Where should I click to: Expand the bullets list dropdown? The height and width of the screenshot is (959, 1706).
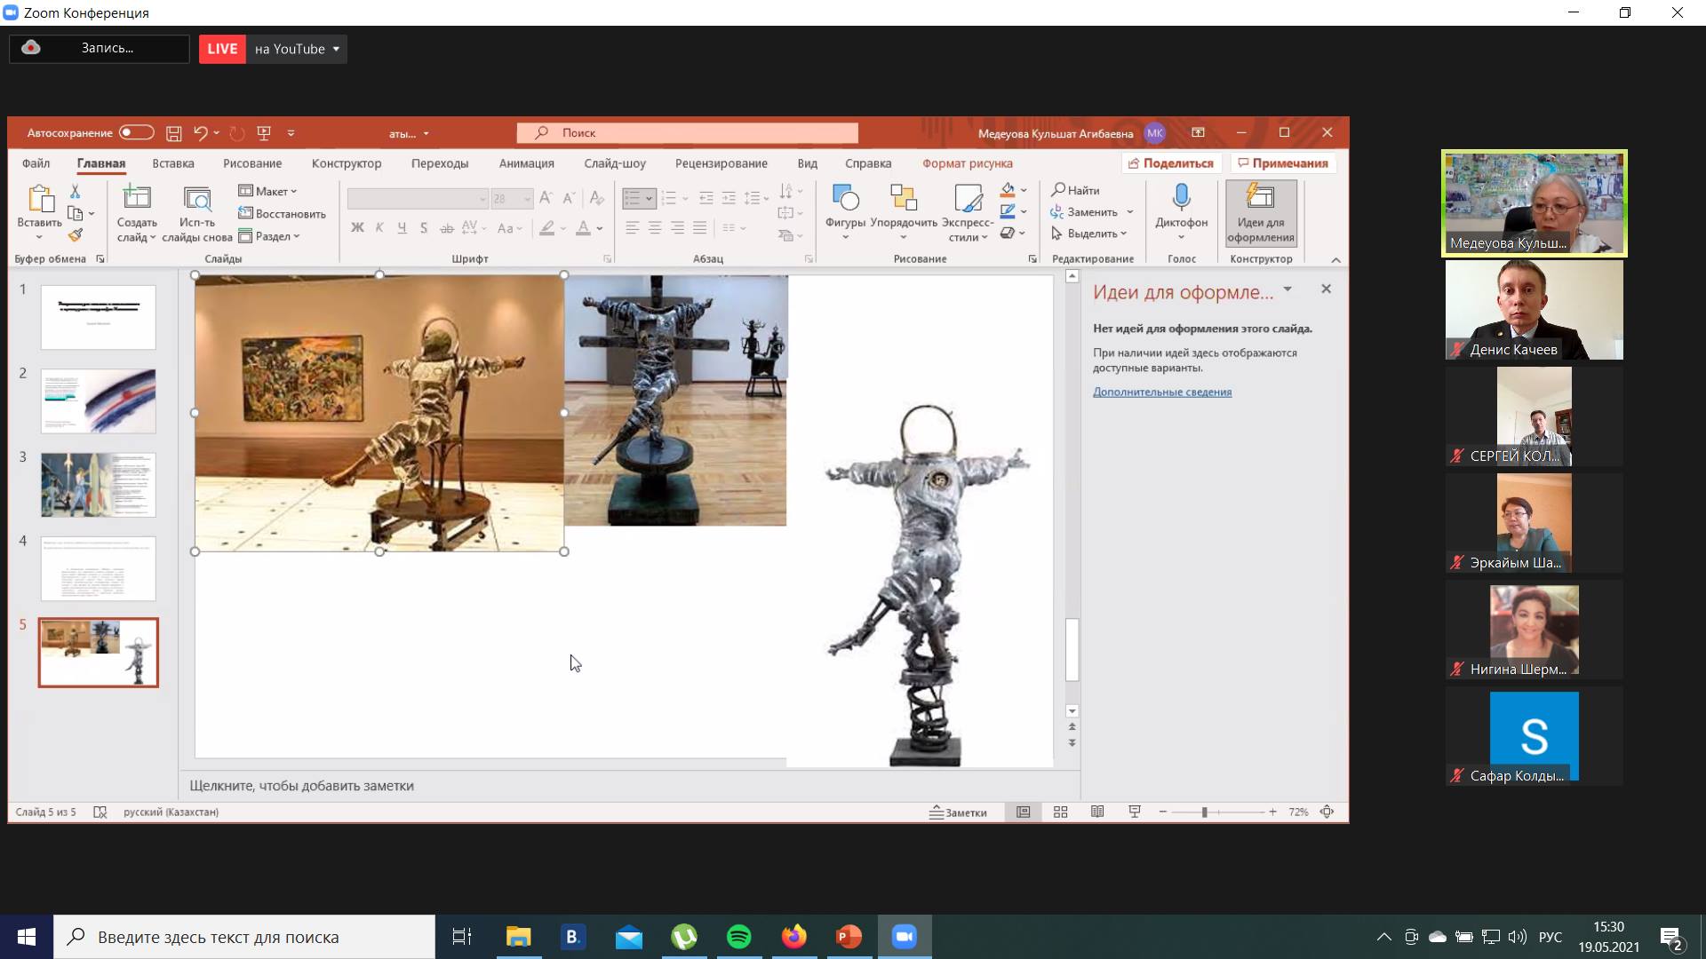pyautogui.click(x=650, y=198)
